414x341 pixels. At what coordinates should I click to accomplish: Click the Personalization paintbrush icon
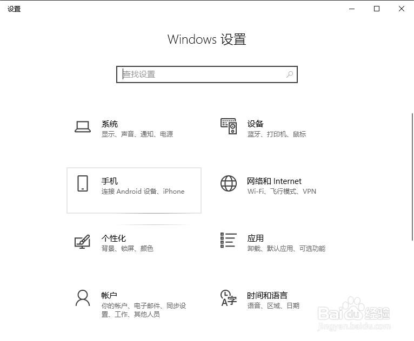point(82,241)
